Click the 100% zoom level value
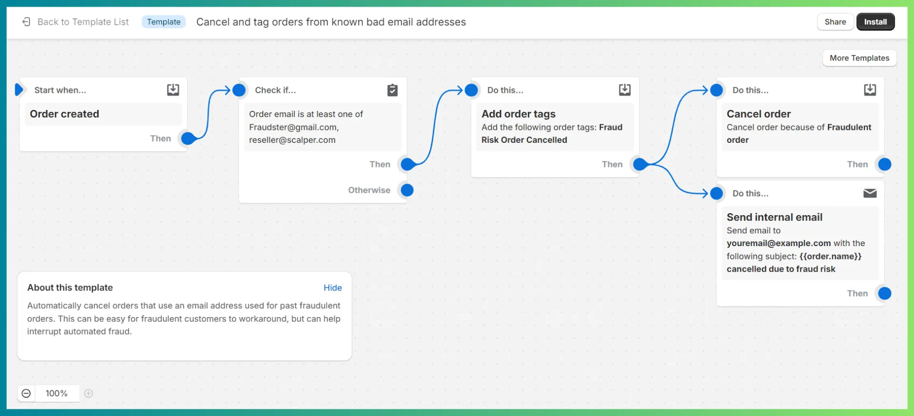Image resolution: width=914 pixels, height=416 pixels. tap(57, 393)
